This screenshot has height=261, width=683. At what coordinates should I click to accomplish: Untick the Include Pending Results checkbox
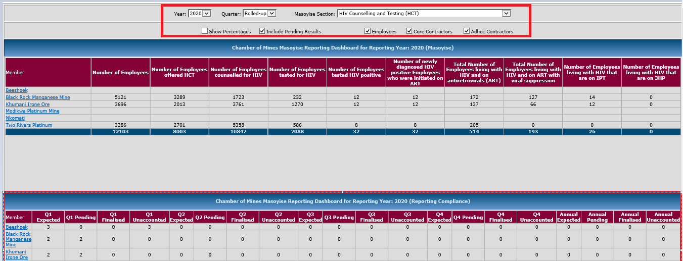pyautogui.click(x=262, y=31)
